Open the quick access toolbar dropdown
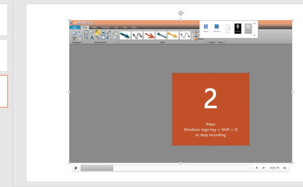This screenshot has width=303, height=187. pos(93,23)
